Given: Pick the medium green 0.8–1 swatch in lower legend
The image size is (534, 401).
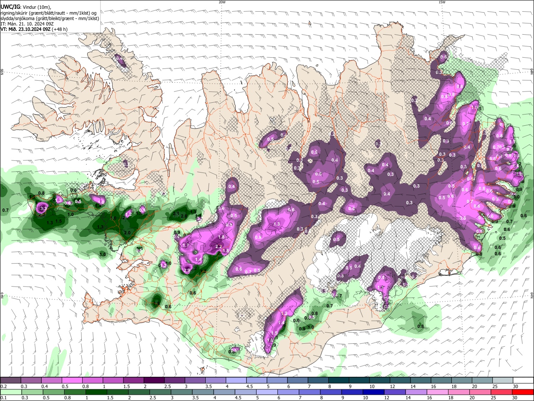Looking at the screenshot, I should tap(75, 392).
